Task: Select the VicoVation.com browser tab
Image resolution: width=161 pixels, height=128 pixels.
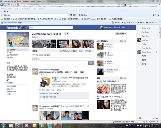Action: pos(20,23)
